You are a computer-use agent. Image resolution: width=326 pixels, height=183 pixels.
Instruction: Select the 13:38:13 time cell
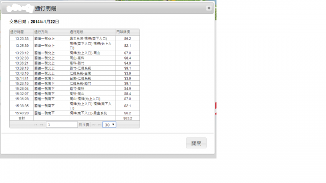(x=21, y=68)
